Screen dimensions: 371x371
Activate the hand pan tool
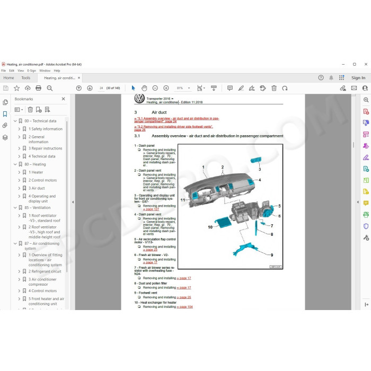144,89
